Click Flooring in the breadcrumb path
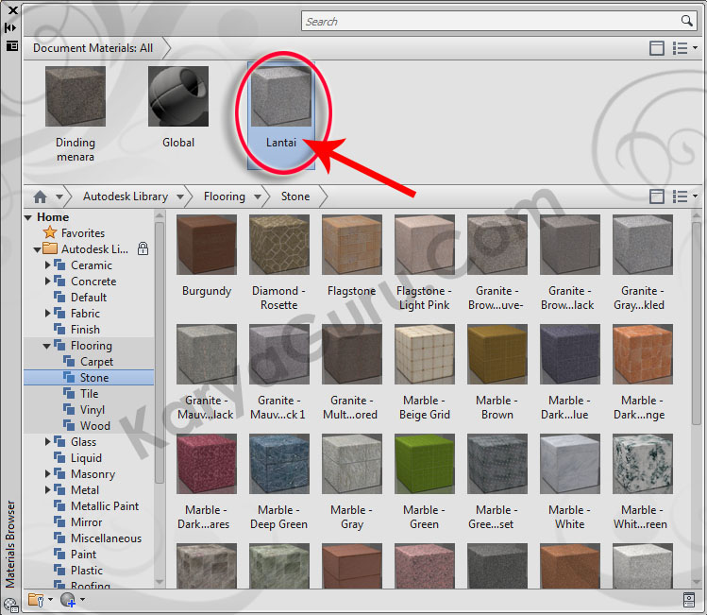Viewport: 707px width, 615px height. [x=224, y=196]
